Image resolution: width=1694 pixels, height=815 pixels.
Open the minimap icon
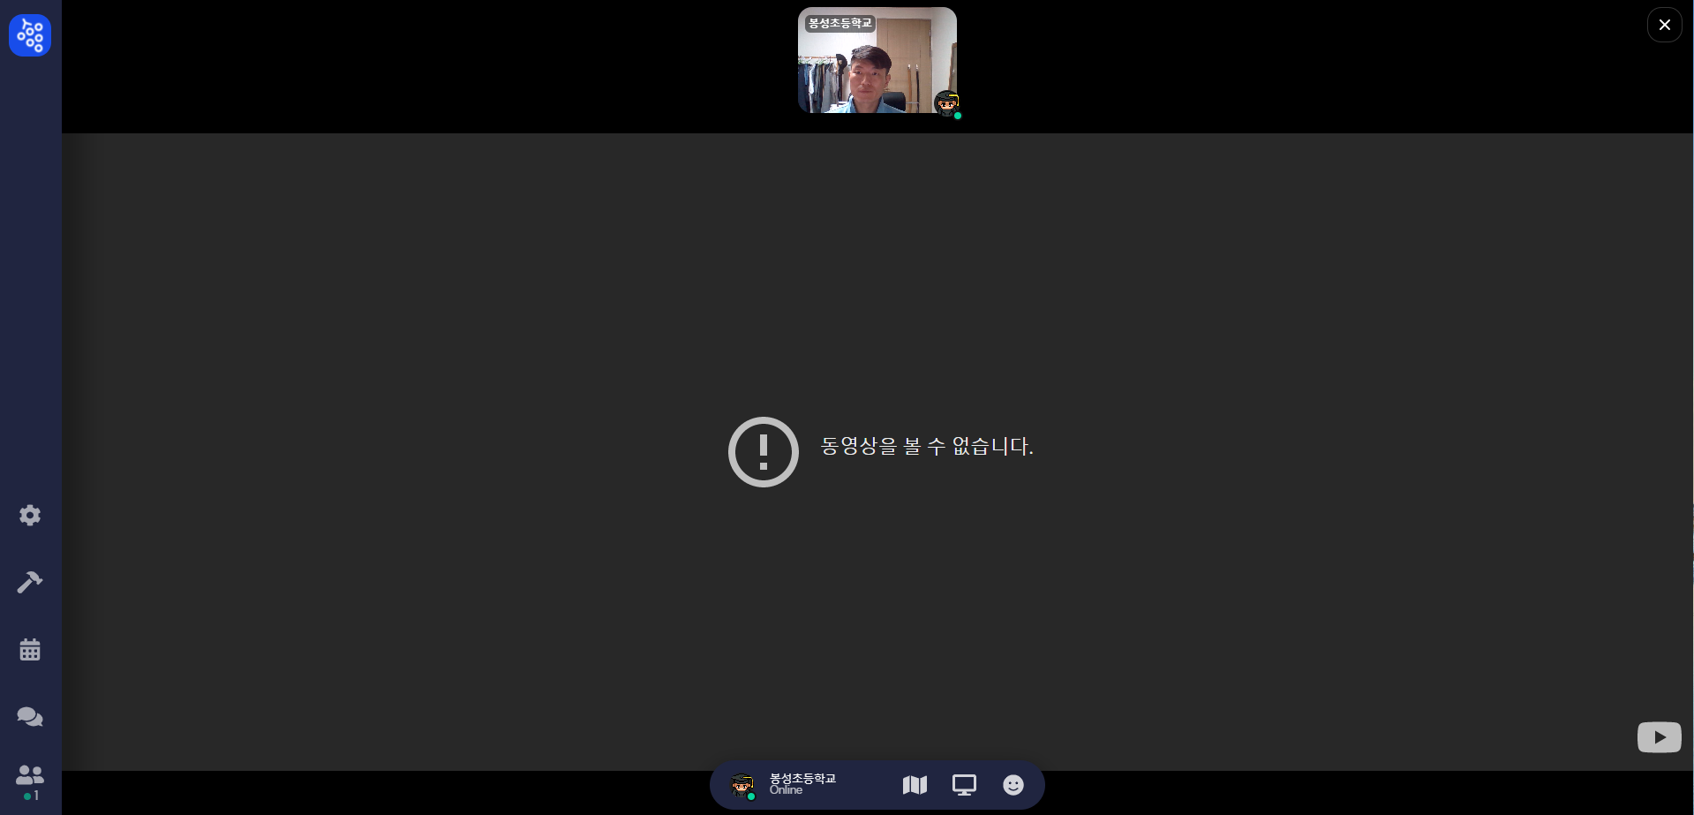tap(915, 785)
